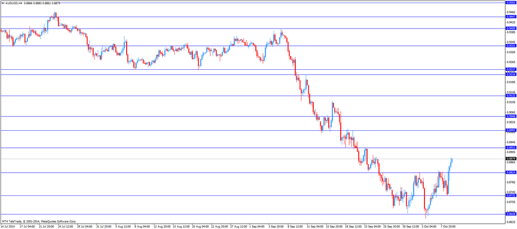This screenshot has height=229, width=517.
Task: Click the 0.8993 price level label
Action: point(511,130)
